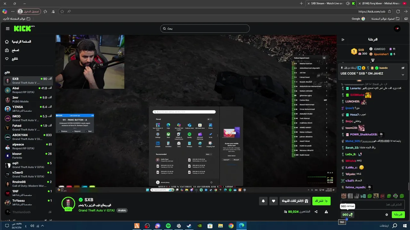Focus the subscribers-only chat input field
The image size is (410, 230).
373,204
